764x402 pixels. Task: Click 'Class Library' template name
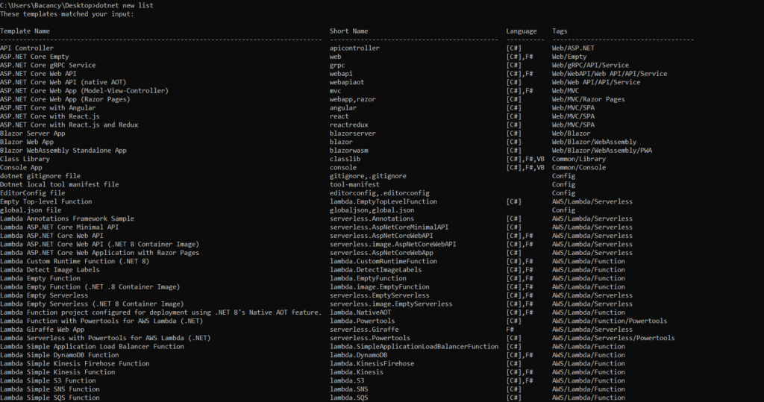(25, 159)
